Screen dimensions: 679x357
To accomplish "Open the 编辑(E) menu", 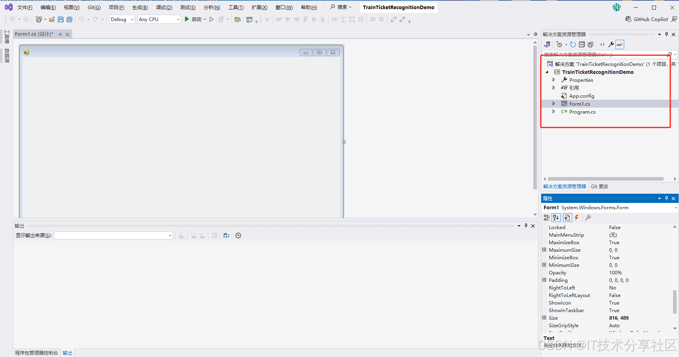I will (x=48, y=8).
